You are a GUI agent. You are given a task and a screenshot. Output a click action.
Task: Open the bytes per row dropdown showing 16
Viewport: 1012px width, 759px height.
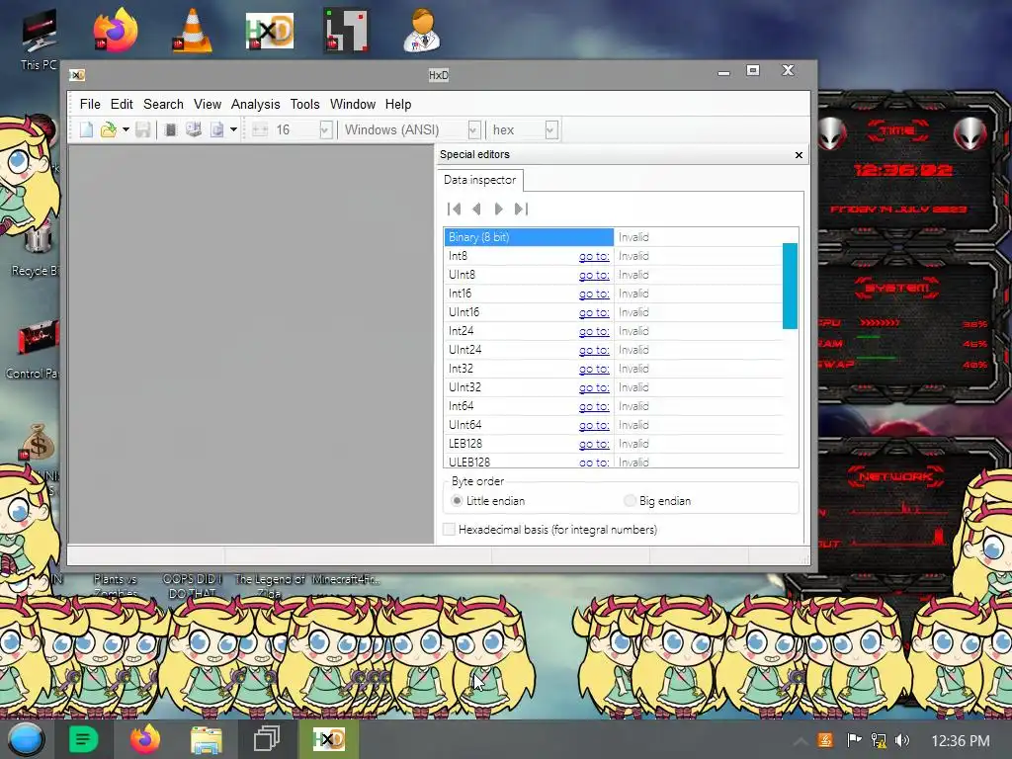pyautogui.click(x=326, y=129)
